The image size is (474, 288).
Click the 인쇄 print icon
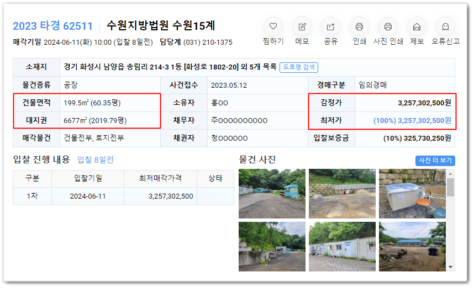(359, 26)
